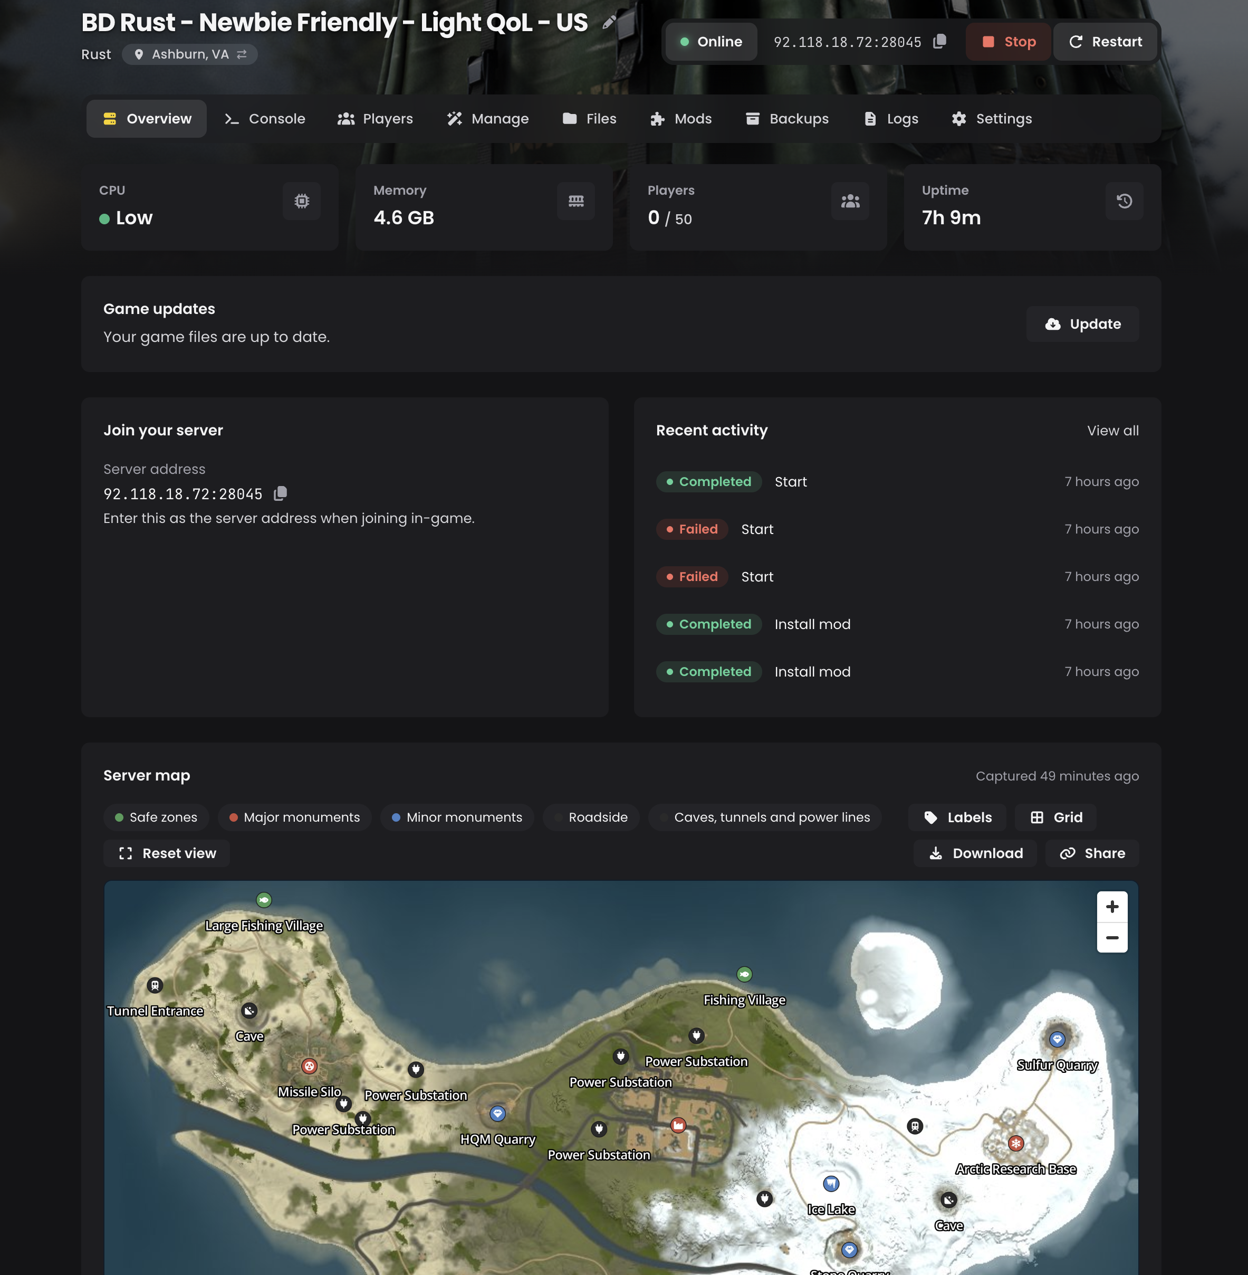Toggle map Labels
This screenshot has height=1275, width=1248.
pos(957,817)
